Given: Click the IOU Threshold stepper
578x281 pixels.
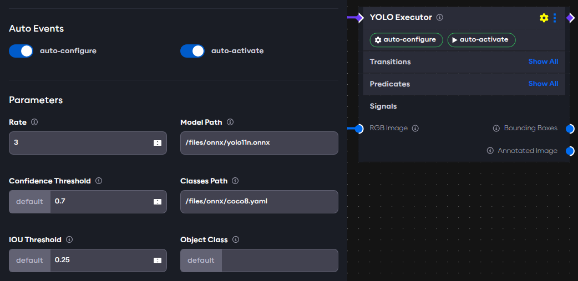Looking at the screenshot, I should coord(158,260).
